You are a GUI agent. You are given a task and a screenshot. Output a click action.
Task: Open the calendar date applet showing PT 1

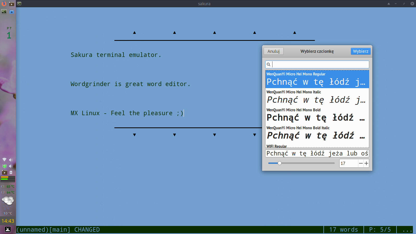click(x=9, y=33)
